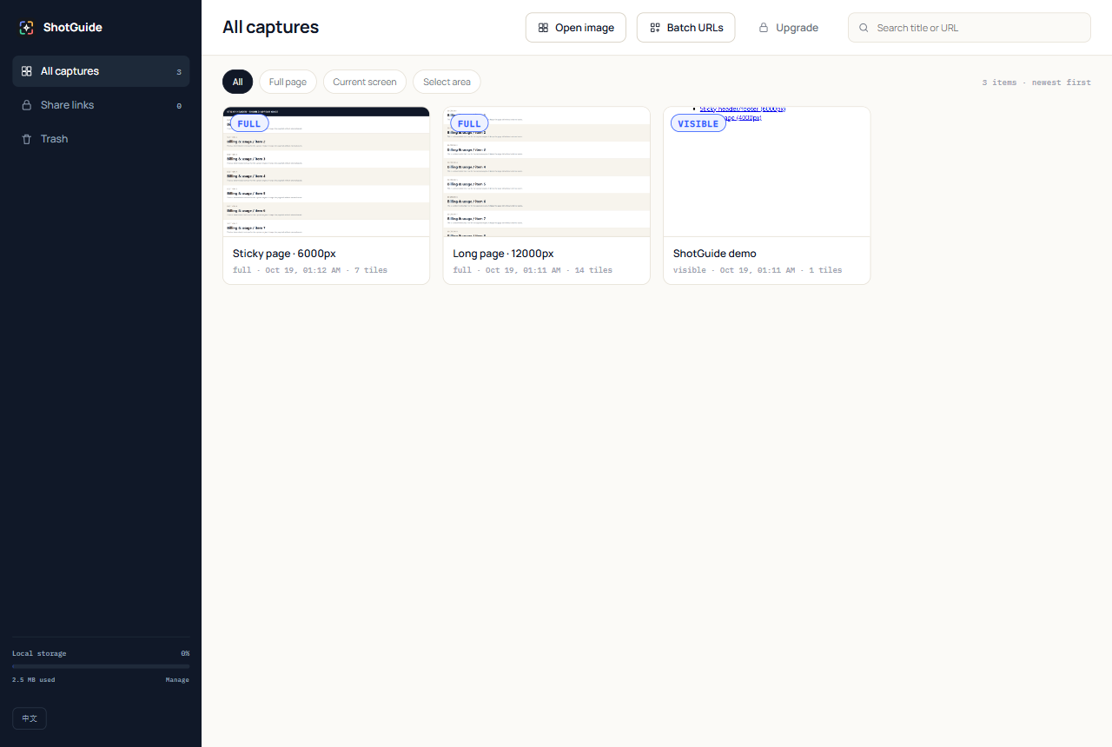
Task: Switch language with the 中文 button
Action: (30, 718)
